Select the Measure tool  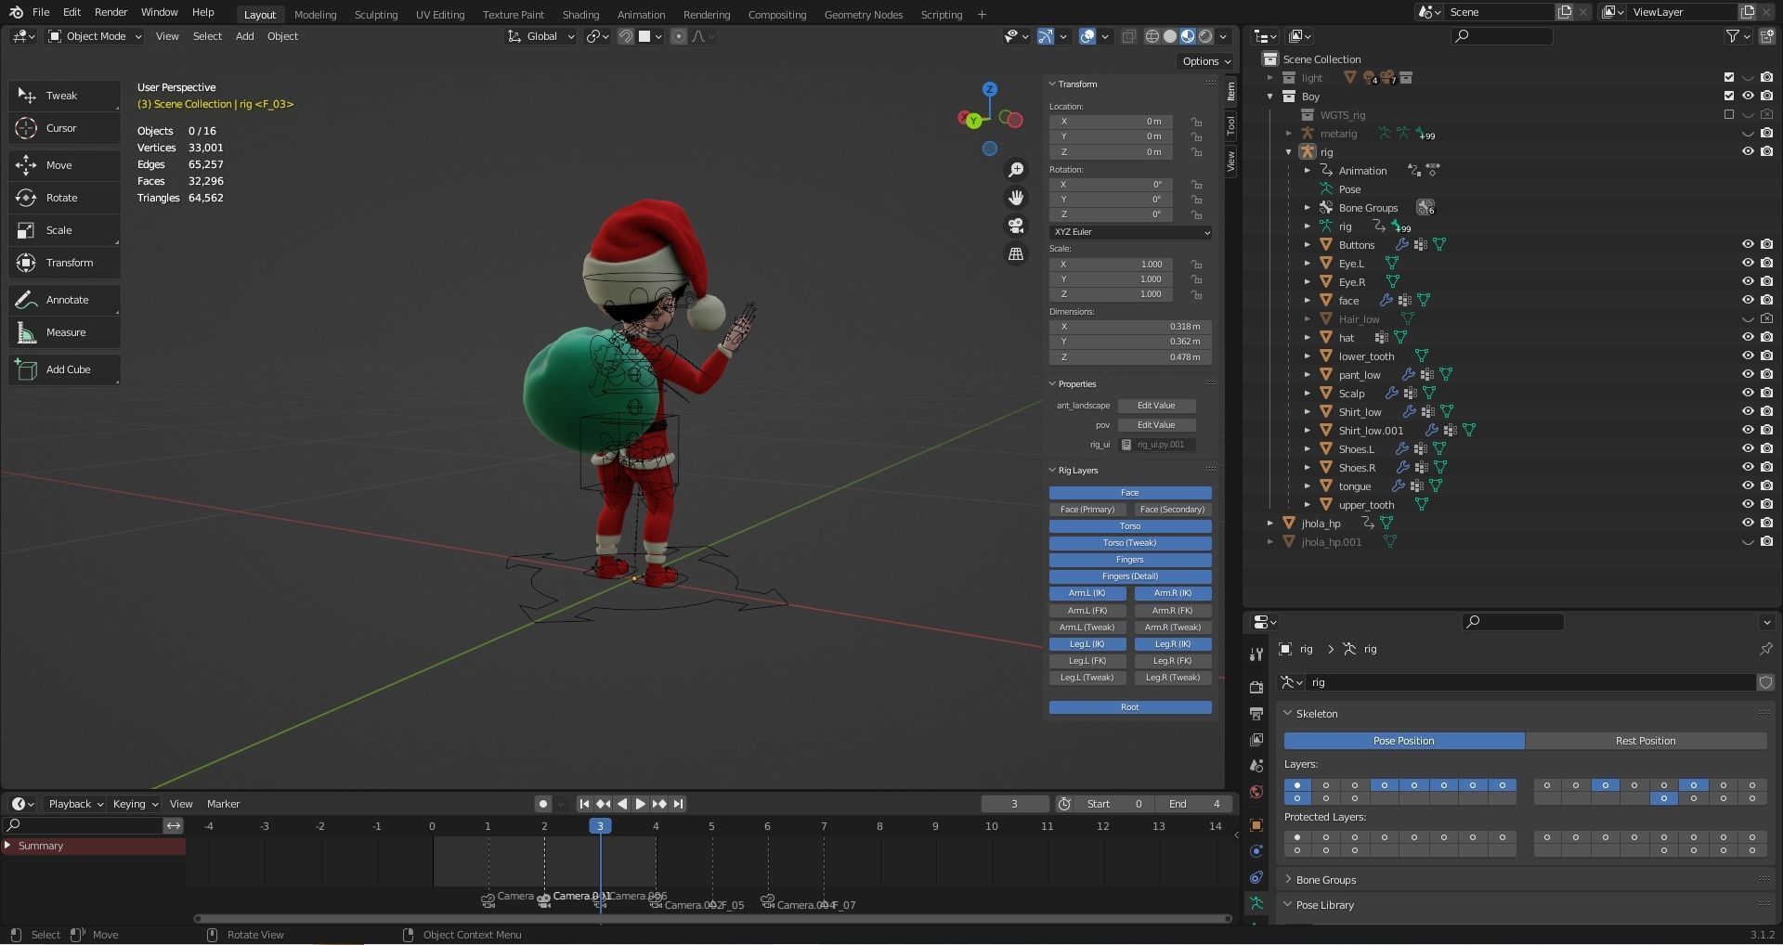coord(64,332)
